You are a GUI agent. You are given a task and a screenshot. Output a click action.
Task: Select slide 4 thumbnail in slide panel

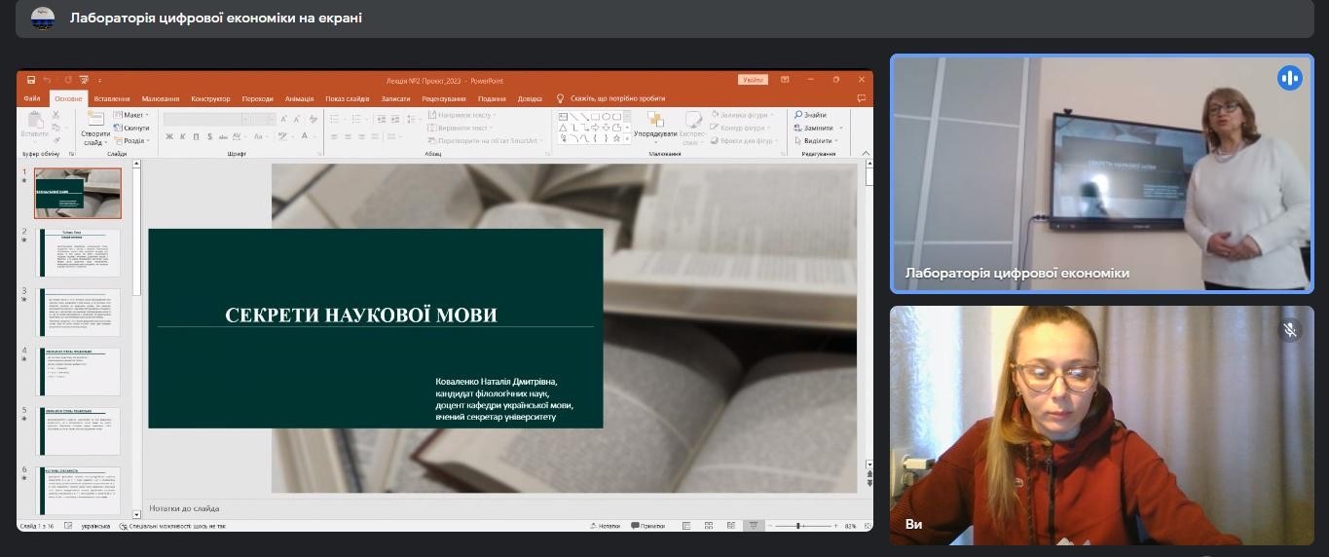pos(79,371)
